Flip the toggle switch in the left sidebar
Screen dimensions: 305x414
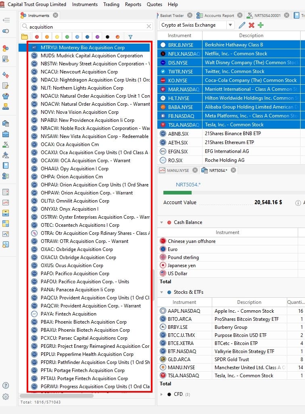[x=6, y=31]
